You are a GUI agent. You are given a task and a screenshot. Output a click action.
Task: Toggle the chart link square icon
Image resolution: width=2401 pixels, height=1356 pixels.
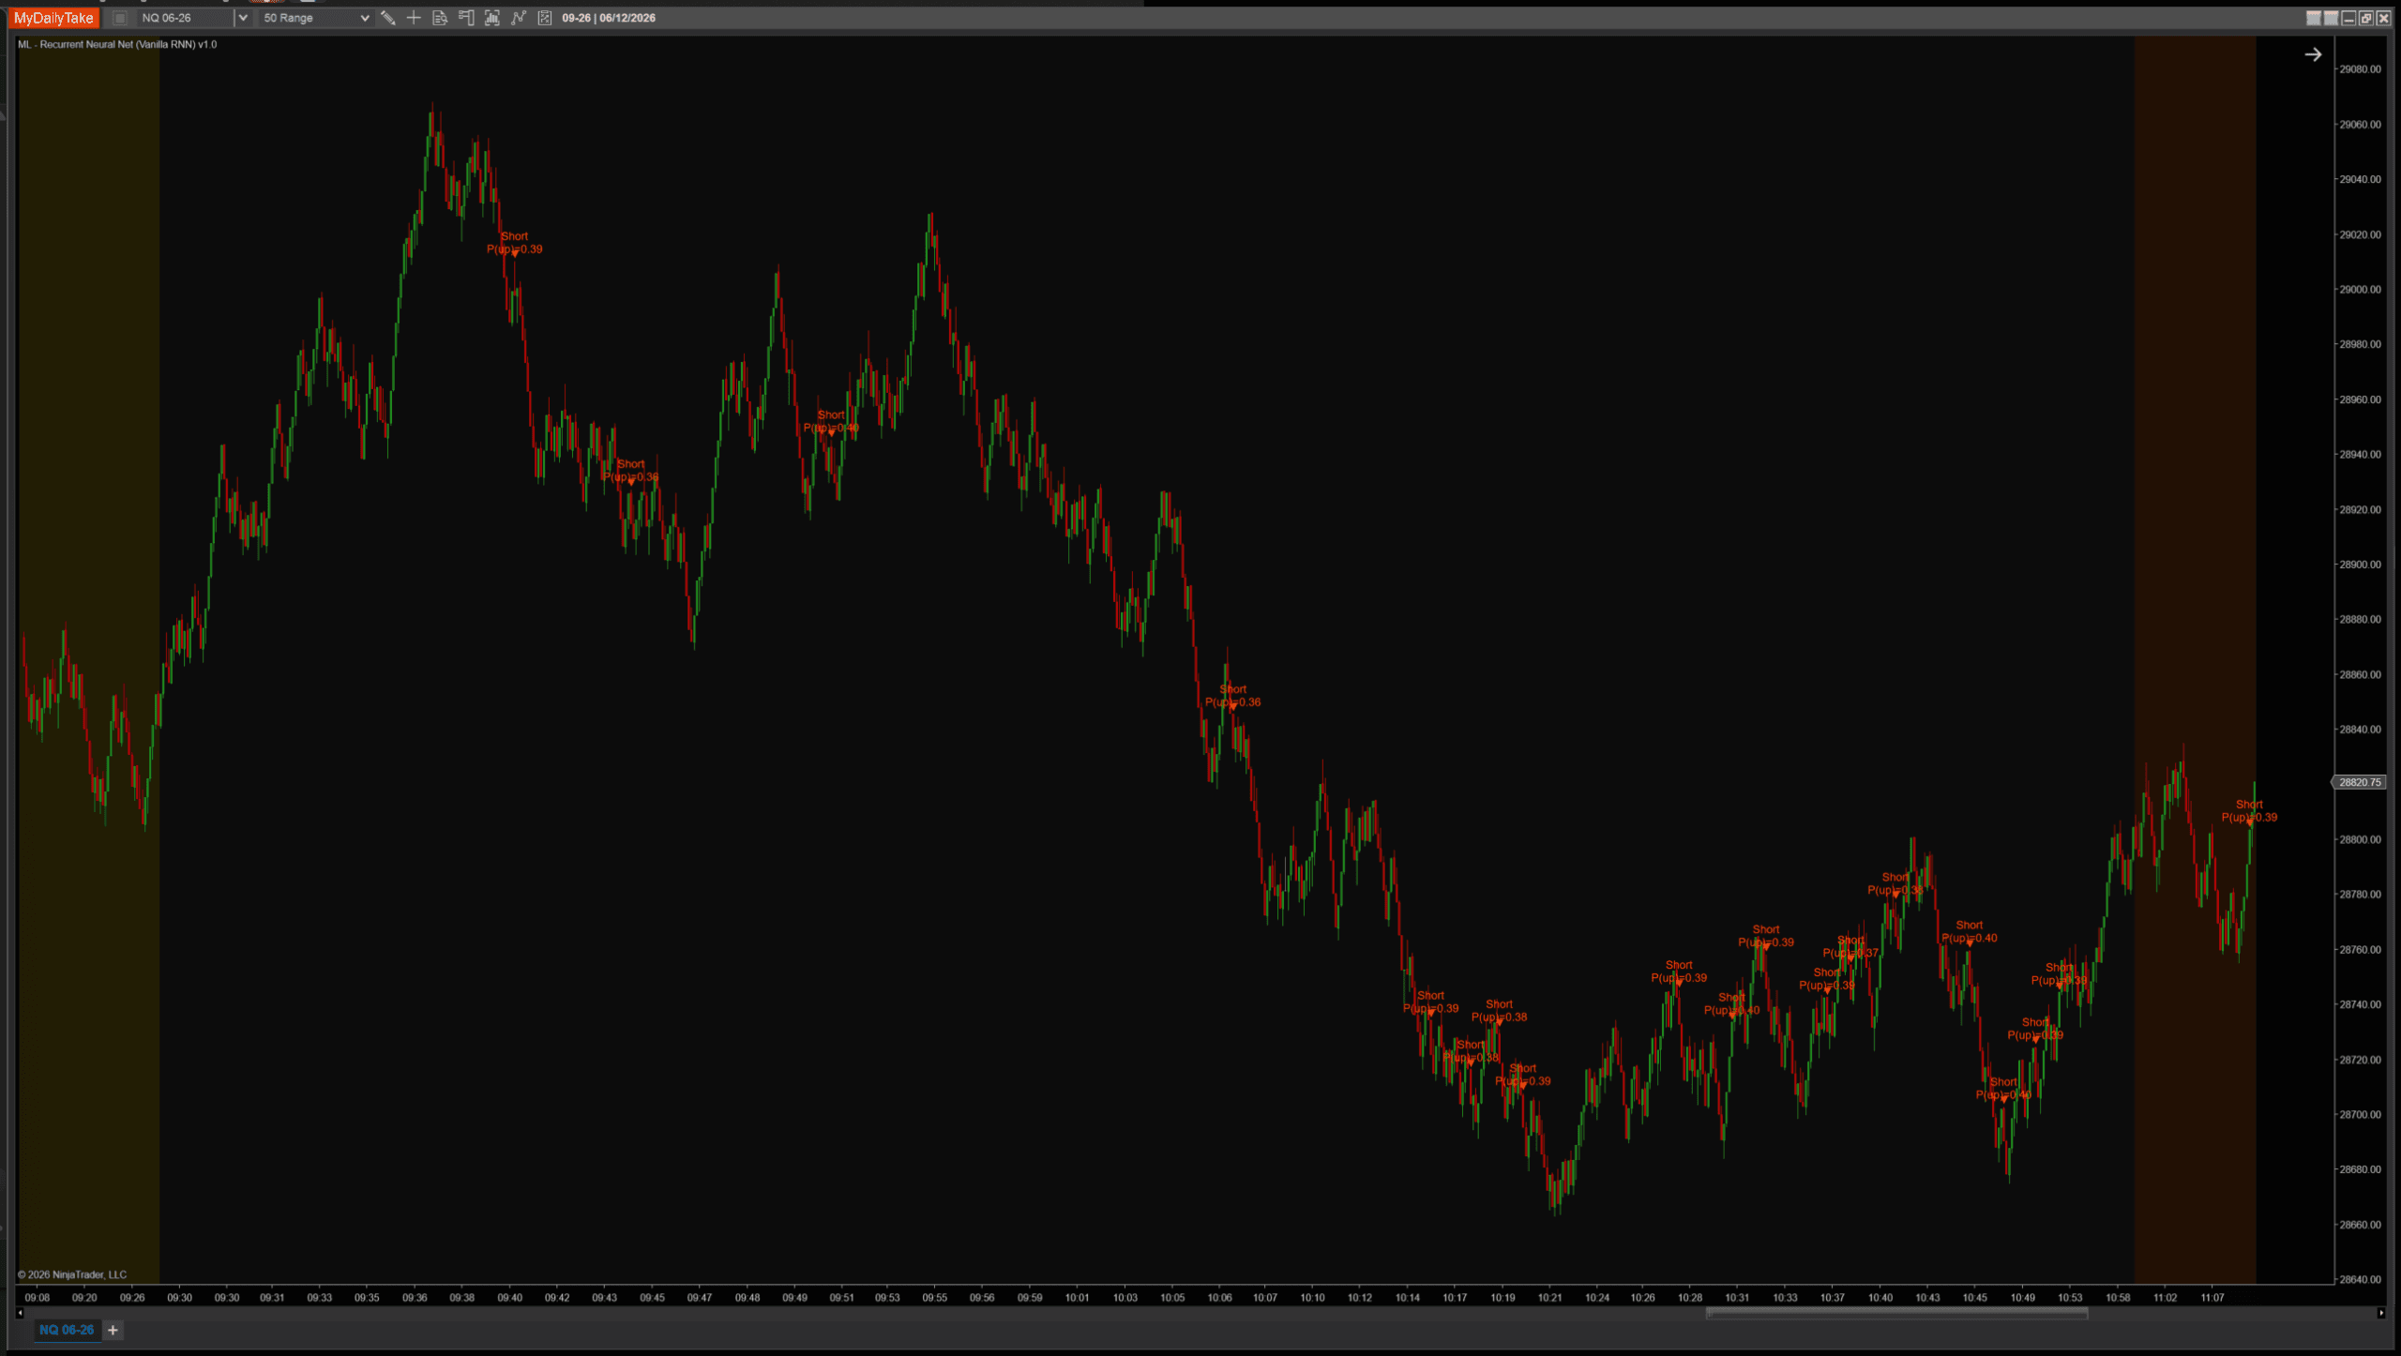(120, 18)
